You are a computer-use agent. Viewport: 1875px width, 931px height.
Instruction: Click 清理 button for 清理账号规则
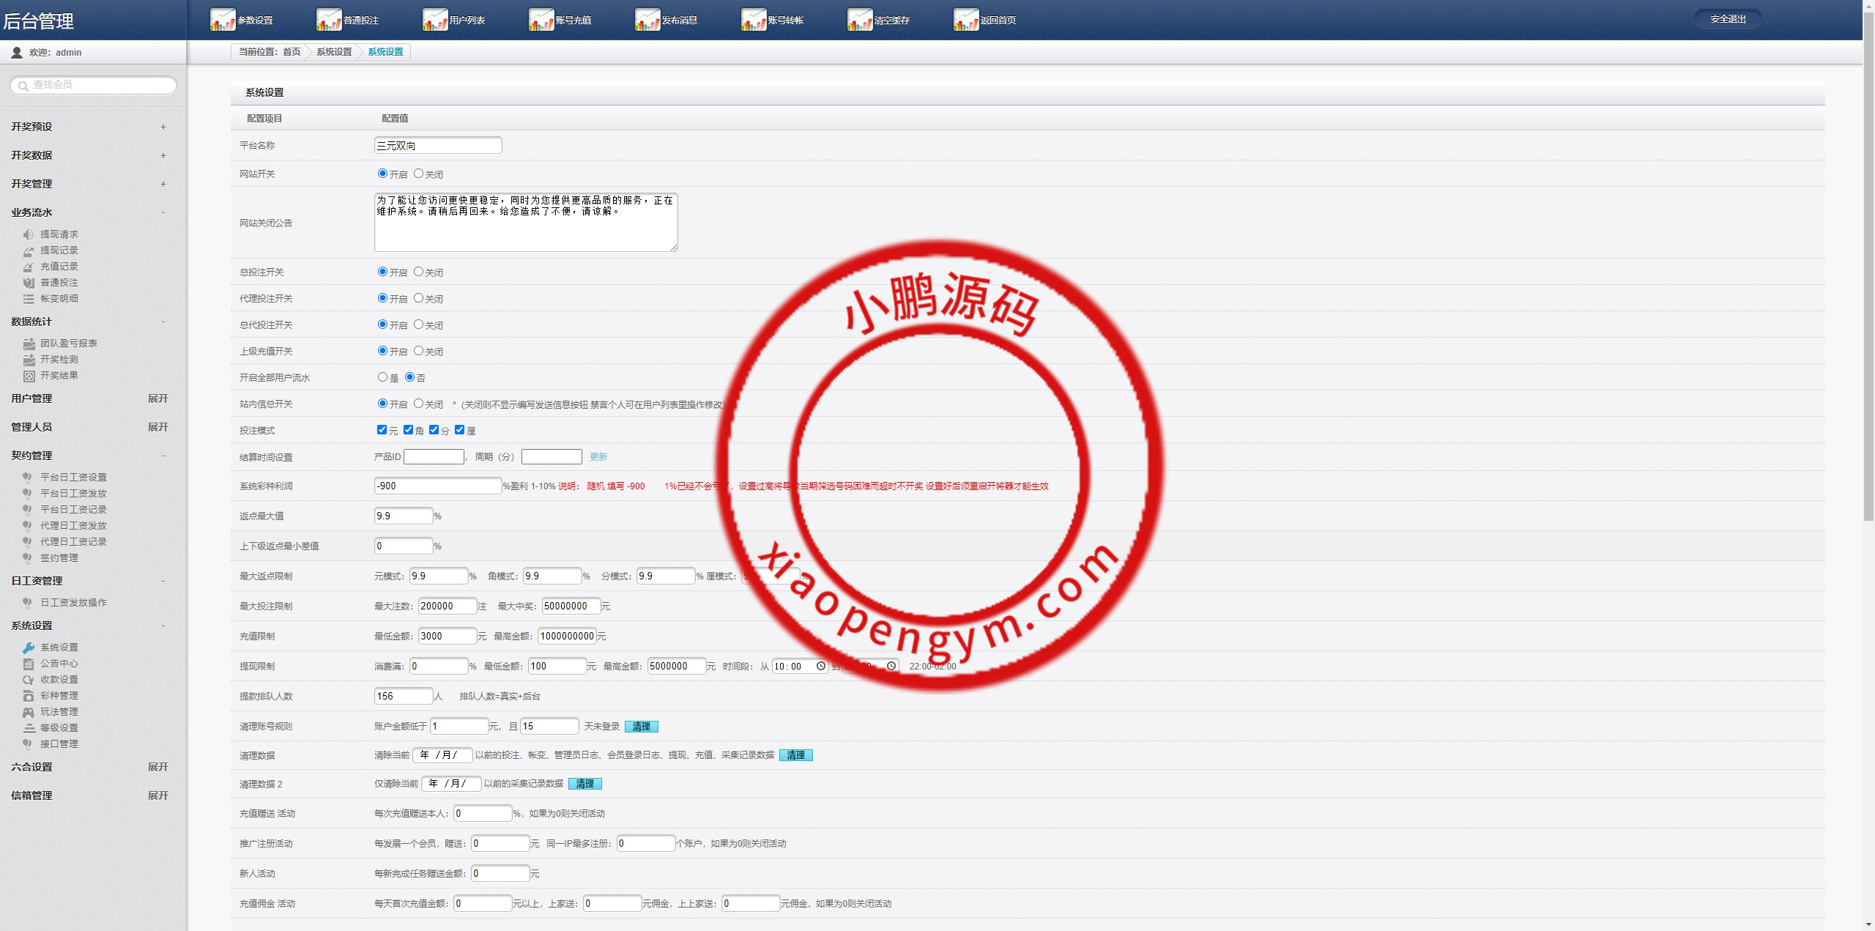click(x=642, y=727)
